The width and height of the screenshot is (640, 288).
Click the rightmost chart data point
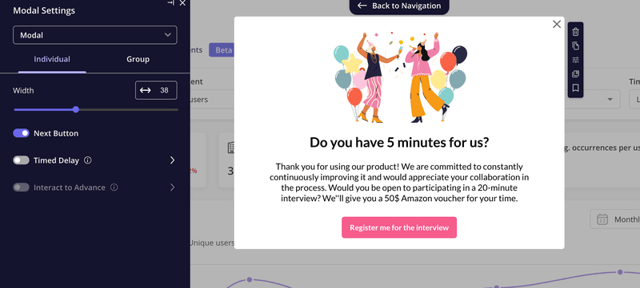coord(620,272)
